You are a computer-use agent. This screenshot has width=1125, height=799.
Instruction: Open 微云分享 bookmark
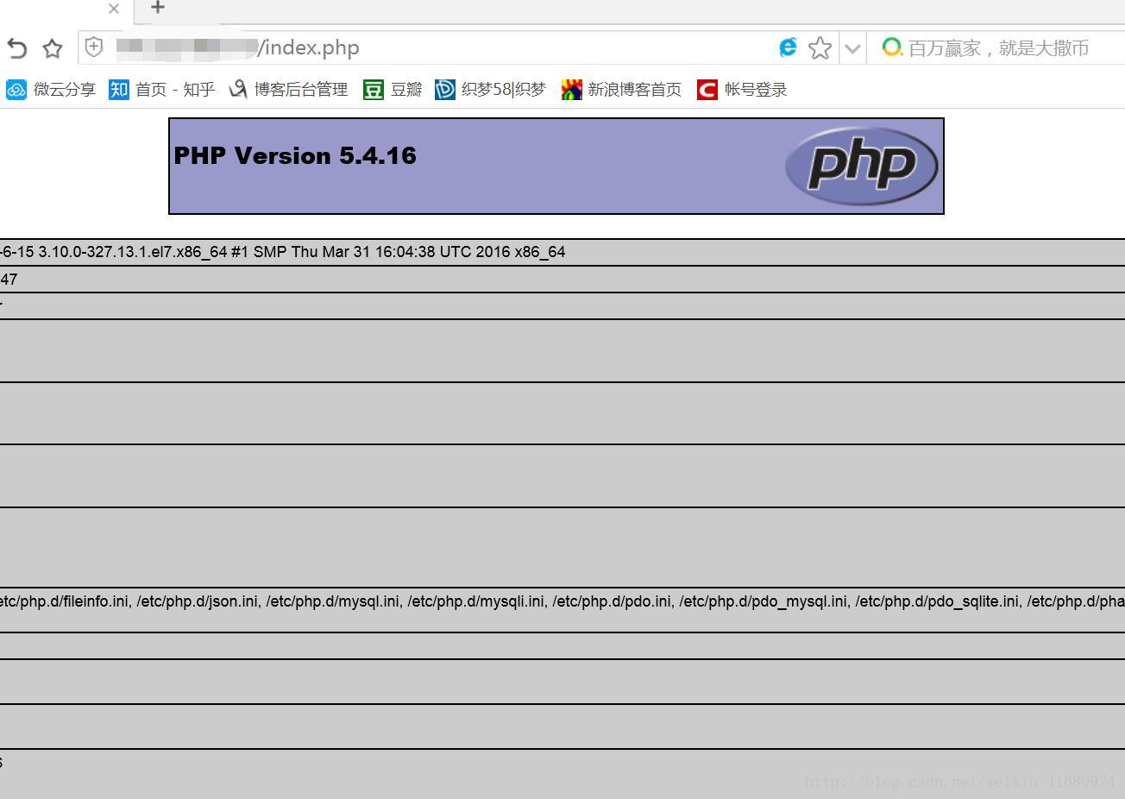pos(51,90)
